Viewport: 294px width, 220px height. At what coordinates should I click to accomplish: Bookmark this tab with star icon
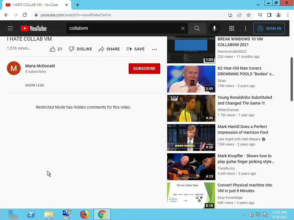point(249,15)
